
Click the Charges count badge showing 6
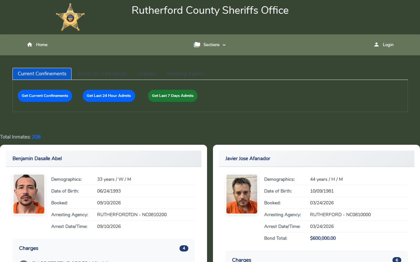[x=397, y=260]
